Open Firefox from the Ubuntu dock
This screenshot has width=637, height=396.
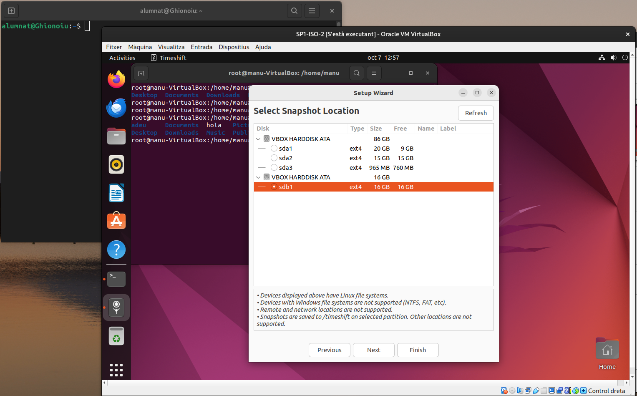[x=116, y=79]
